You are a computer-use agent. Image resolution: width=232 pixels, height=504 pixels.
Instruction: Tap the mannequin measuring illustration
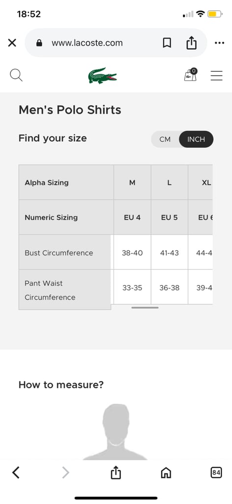point(115,432)
